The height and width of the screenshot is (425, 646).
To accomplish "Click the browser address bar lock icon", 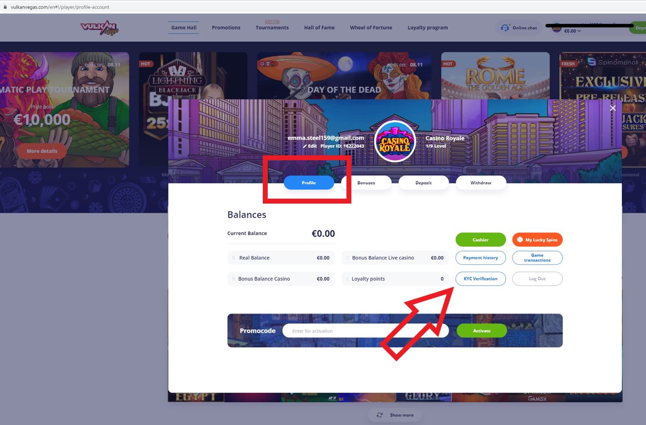I will click(x=5, y=7).
